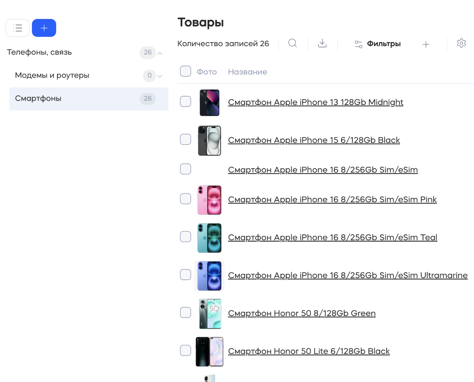The height and width of the screenshot is (382, 474).
Task: Open Смартфон Honor 50 Lite 6/128Gb Black link
Action: [309, 351]
